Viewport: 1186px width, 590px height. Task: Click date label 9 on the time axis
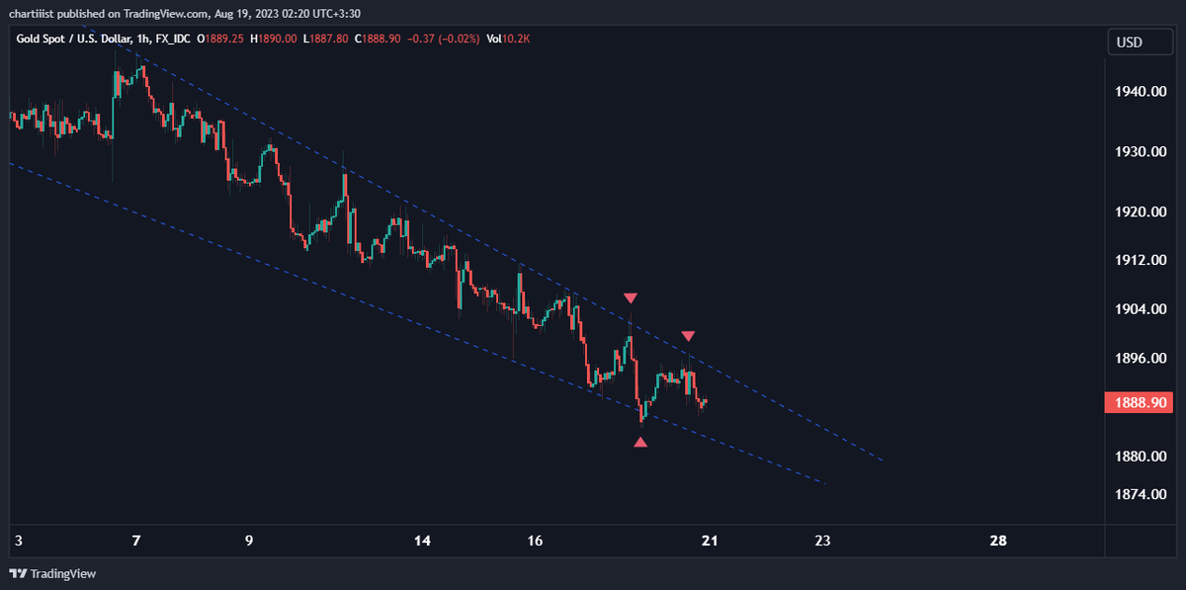tap(249, 541)
